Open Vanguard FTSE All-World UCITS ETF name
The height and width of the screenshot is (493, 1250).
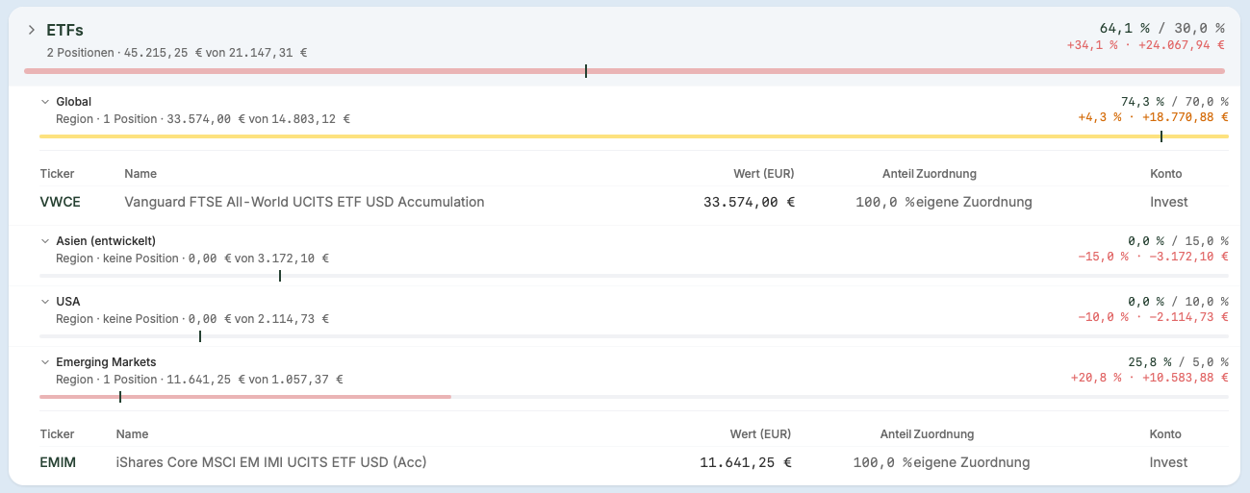click(304, 202)
